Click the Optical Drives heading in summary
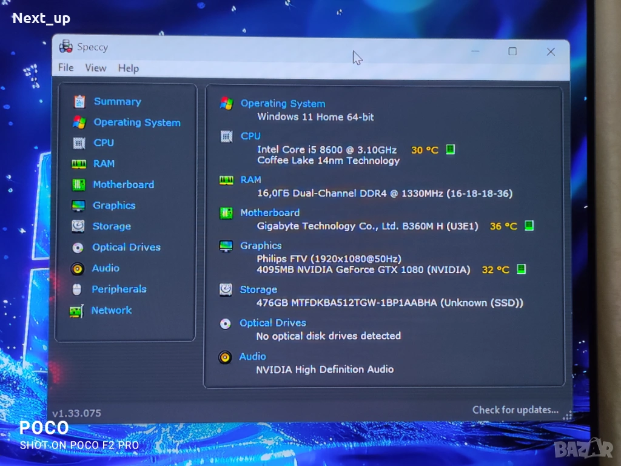The width and height of the screenshot is (621, 466). coord(272,323)
